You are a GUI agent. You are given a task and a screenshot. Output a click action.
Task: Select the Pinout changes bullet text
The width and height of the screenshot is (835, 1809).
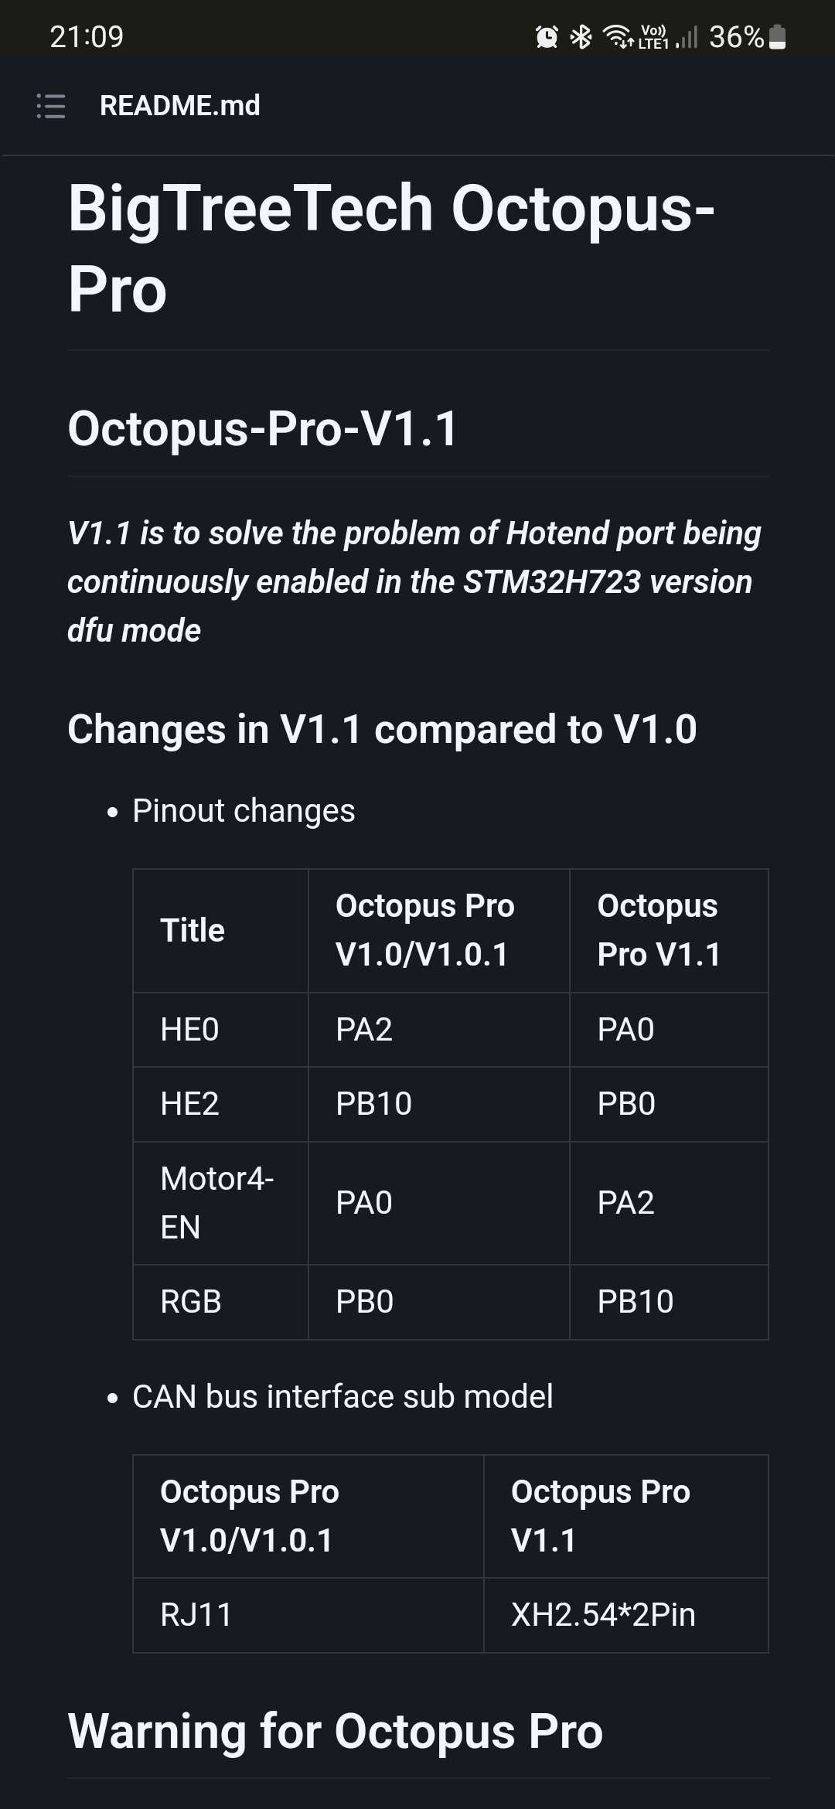tap(244, 810)
